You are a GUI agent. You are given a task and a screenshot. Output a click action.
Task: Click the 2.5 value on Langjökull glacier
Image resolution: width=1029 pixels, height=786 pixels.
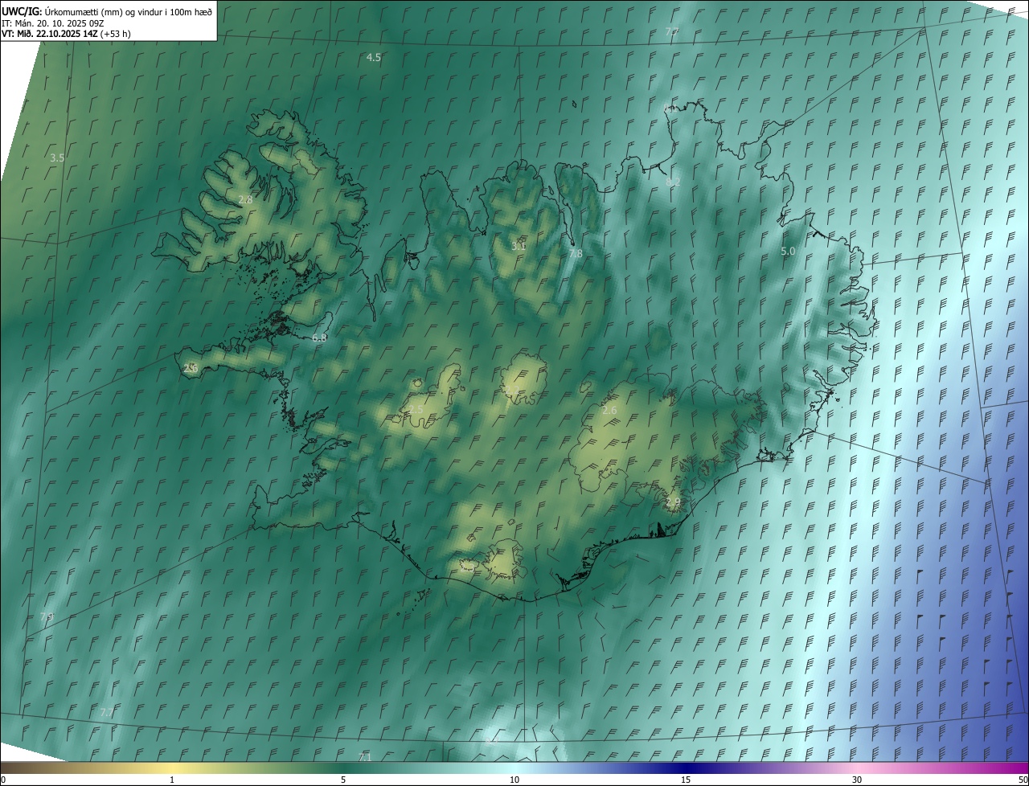point(415,410)
